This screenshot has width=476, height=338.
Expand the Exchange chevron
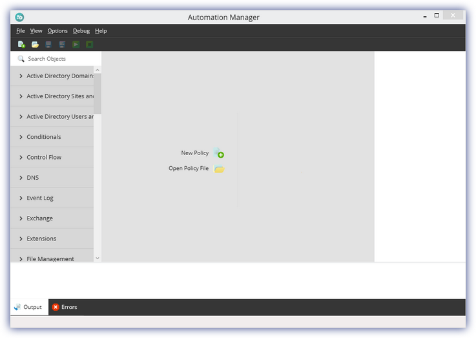pyautogui.click(x=21, y=218)
